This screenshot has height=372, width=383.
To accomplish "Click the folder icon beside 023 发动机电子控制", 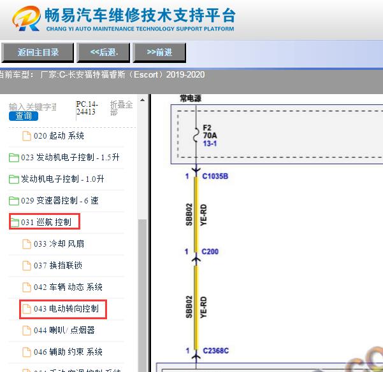I will click(14, 158).
